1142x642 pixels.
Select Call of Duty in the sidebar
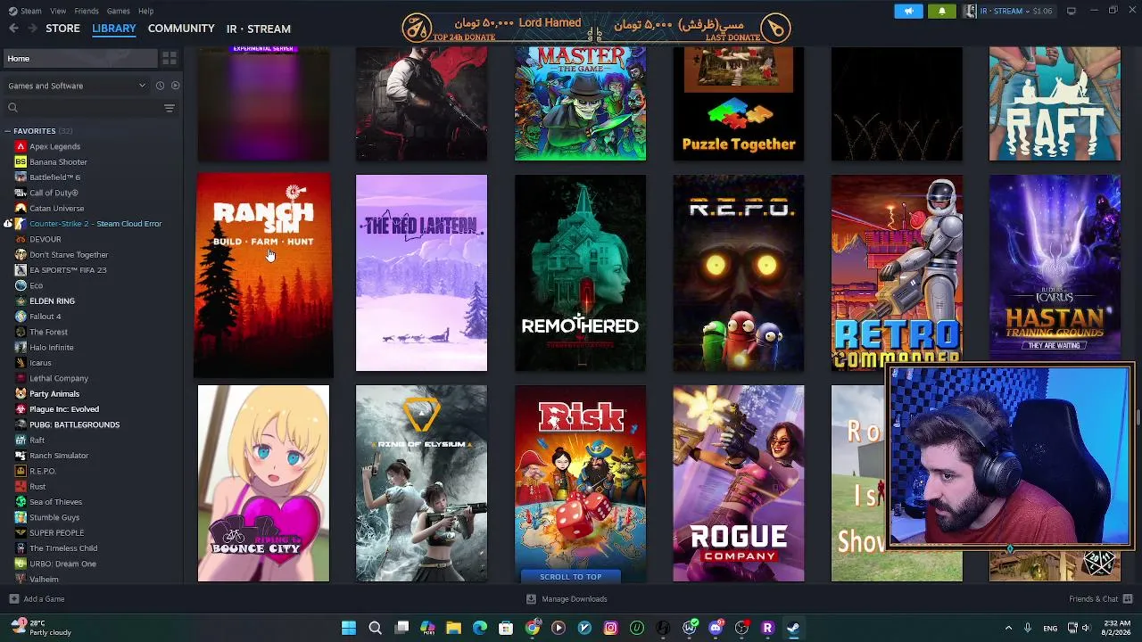coord(54,193)
